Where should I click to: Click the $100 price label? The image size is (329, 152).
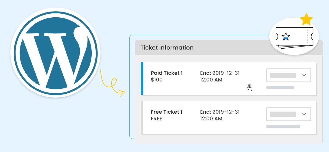[157, 80]
